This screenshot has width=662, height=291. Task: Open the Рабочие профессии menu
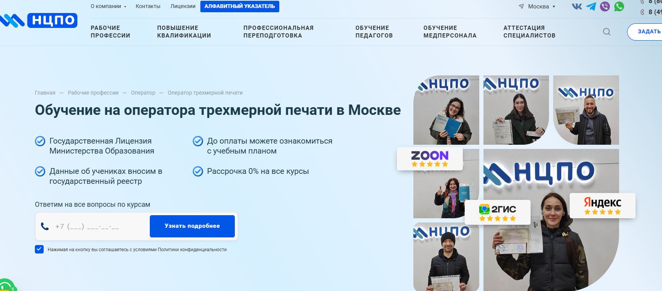110,32
